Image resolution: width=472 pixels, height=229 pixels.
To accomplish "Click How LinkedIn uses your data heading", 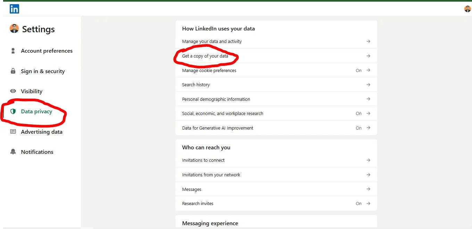I will [x=218, y=28].
